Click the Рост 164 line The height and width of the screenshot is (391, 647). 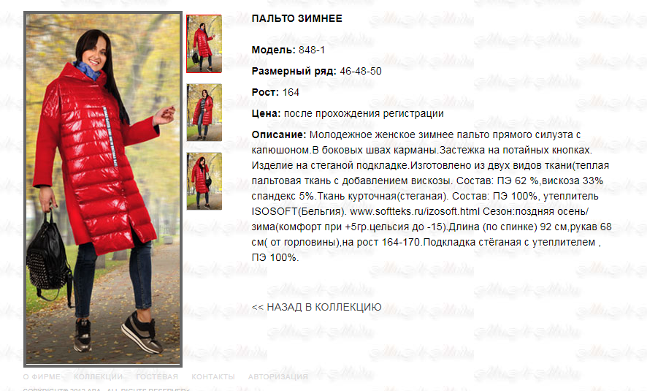(275, 93)
